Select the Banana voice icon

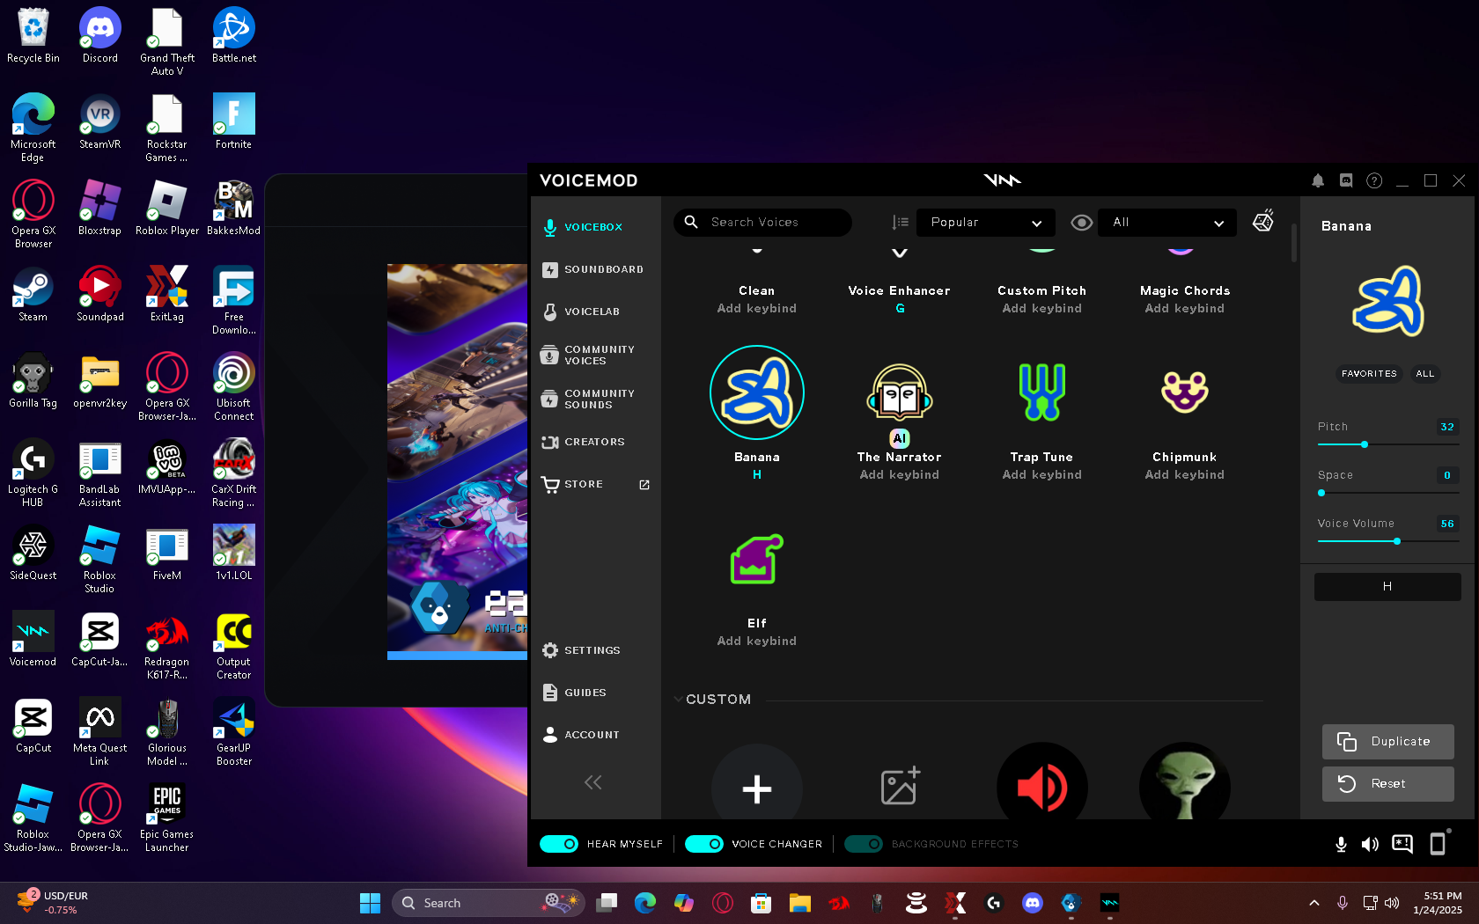756,392
